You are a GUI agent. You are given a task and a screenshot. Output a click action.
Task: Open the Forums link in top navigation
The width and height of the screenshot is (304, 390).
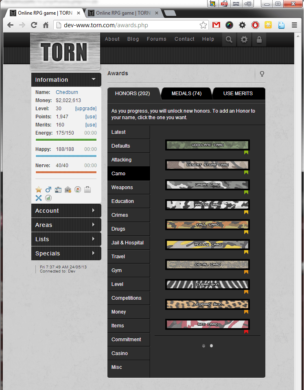click(156, 39)
